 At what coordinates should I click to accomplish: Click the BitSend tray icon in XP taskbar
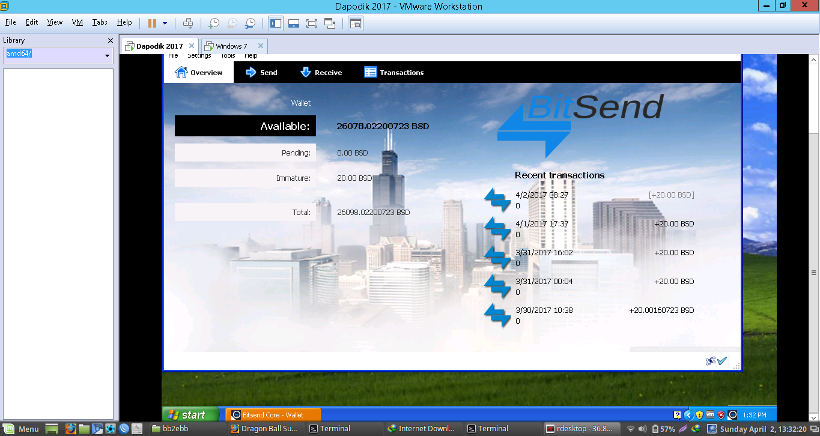coord(732,414)
